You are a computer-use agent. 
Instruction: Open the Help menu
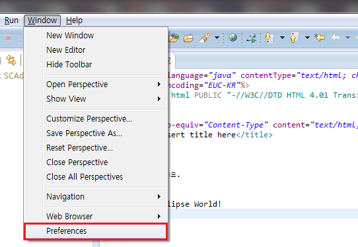[74, 20]
